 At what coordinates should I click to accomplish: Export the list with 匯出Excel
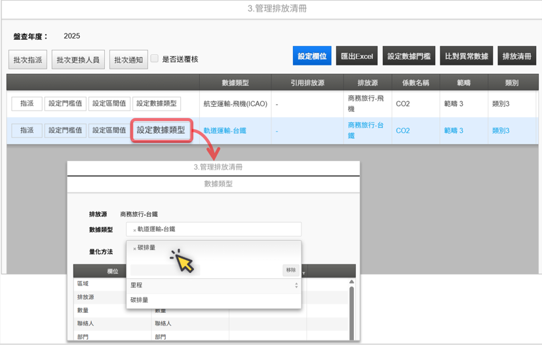357,56
